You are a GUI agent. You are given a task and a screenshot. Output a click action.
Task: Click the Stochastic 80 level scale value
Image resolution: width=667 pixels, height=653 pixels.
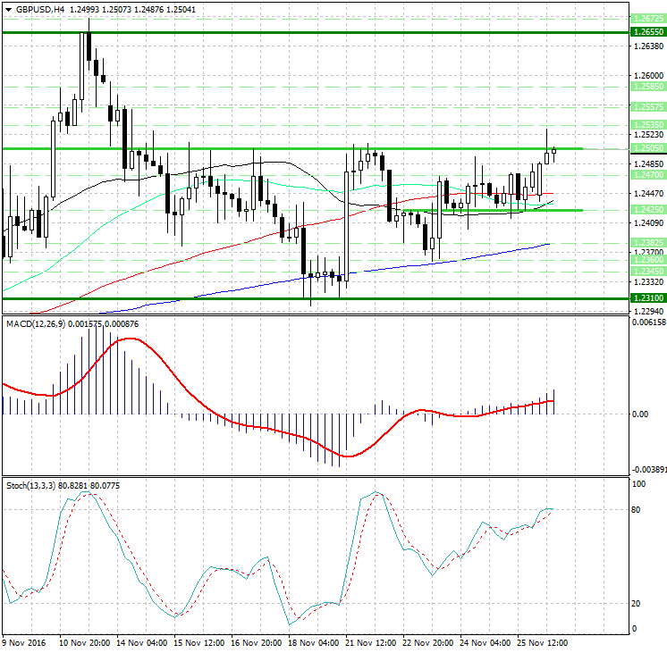pos(637,510)
